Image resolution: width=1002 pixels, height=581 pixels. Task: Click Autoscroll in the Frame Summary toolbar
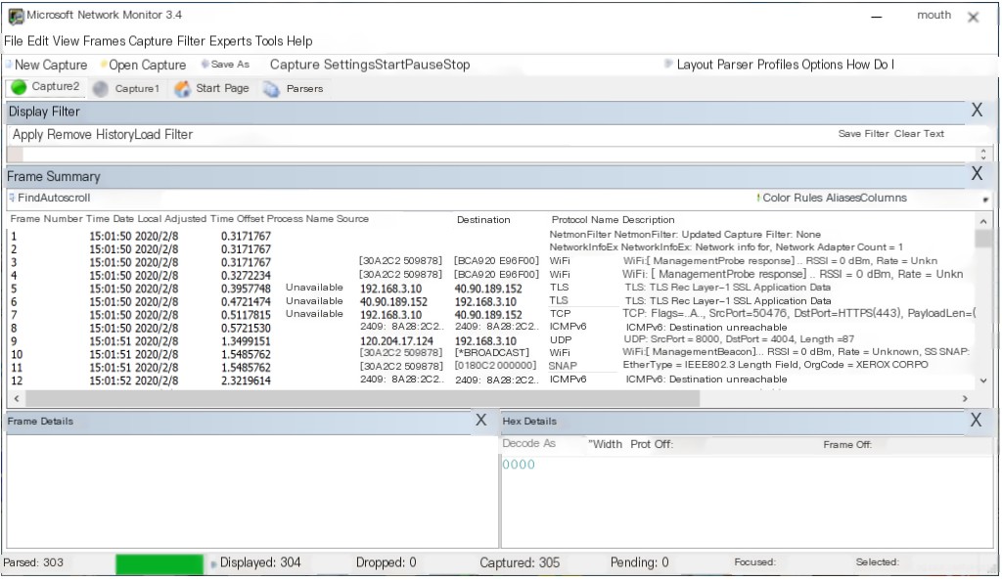tap(66, 198)
